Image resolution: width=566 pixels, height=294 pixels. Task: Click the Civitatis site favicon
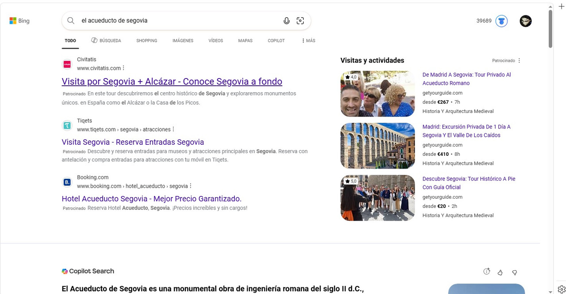point(67,64)
